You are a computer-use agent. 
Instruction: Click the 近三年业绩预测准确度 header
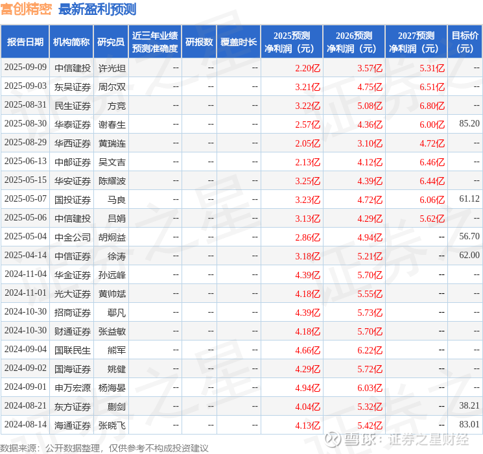coord(155,42)
